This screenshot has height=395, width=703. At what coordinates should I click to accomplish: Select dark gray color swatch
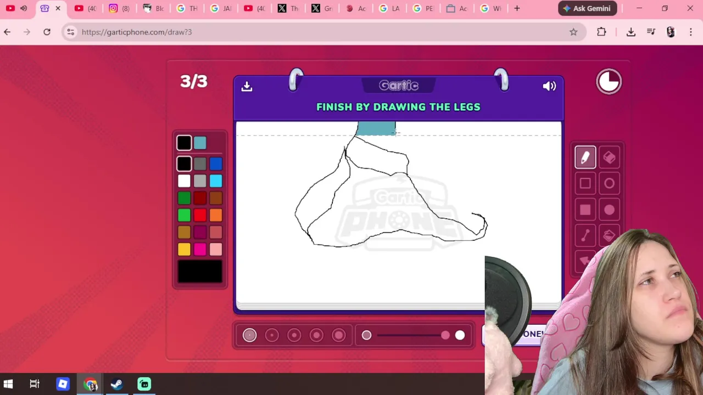click(200, 163)
